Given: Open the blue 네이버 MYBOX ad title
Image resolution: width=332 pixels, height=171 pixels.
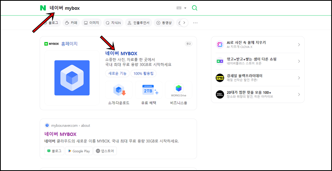Looking at the screenshot, I should [121, 54].
